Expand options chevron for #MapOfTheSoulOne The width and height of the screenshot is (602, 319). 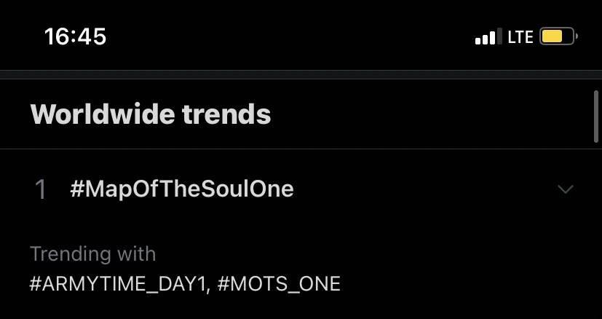pos(565,190)
